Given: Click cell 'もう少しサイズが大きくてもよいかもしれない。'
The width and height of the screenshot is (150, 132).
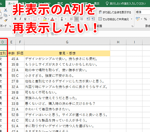Looking at the screenshot, I should tap(67, 65).
